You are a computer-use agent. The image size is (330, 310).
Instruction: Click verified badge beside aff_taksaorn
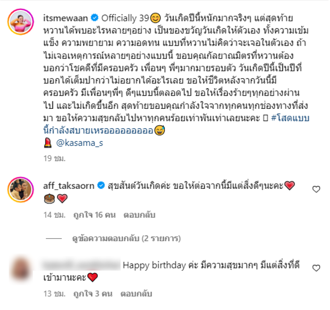[x=101, y=186]
